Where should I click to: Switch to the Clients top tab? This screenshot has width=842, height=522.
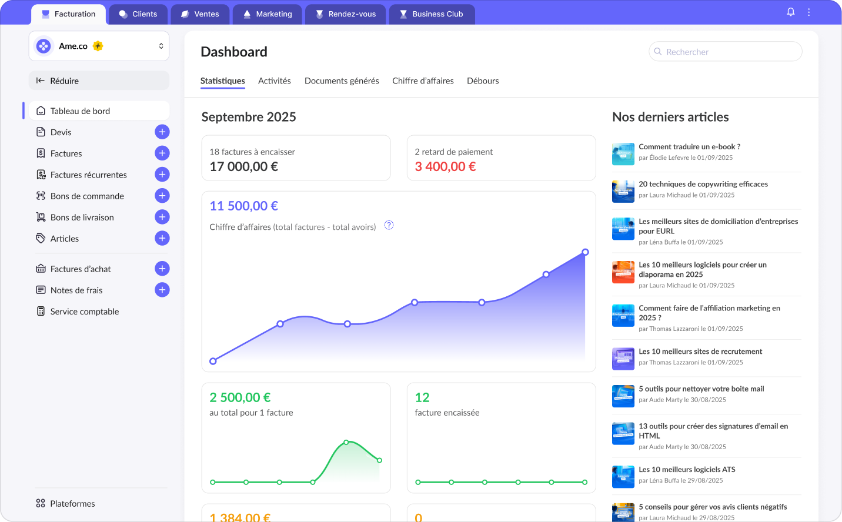138,14
